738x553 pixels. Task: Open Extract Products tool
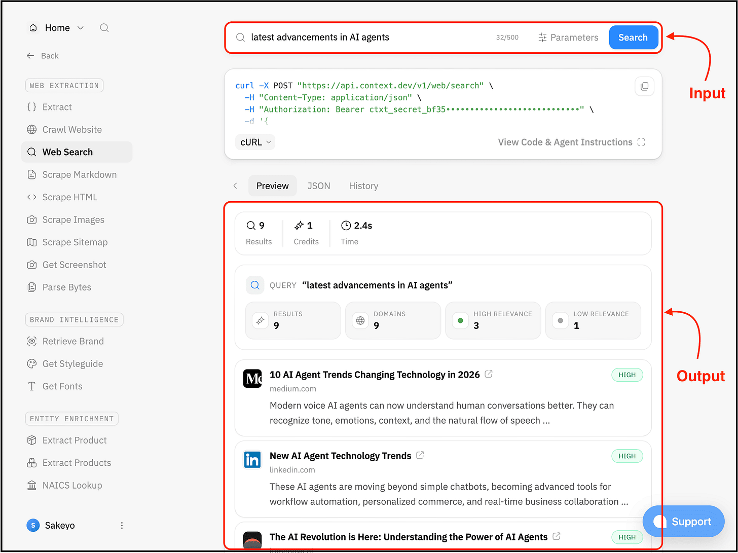pos(77,463)
